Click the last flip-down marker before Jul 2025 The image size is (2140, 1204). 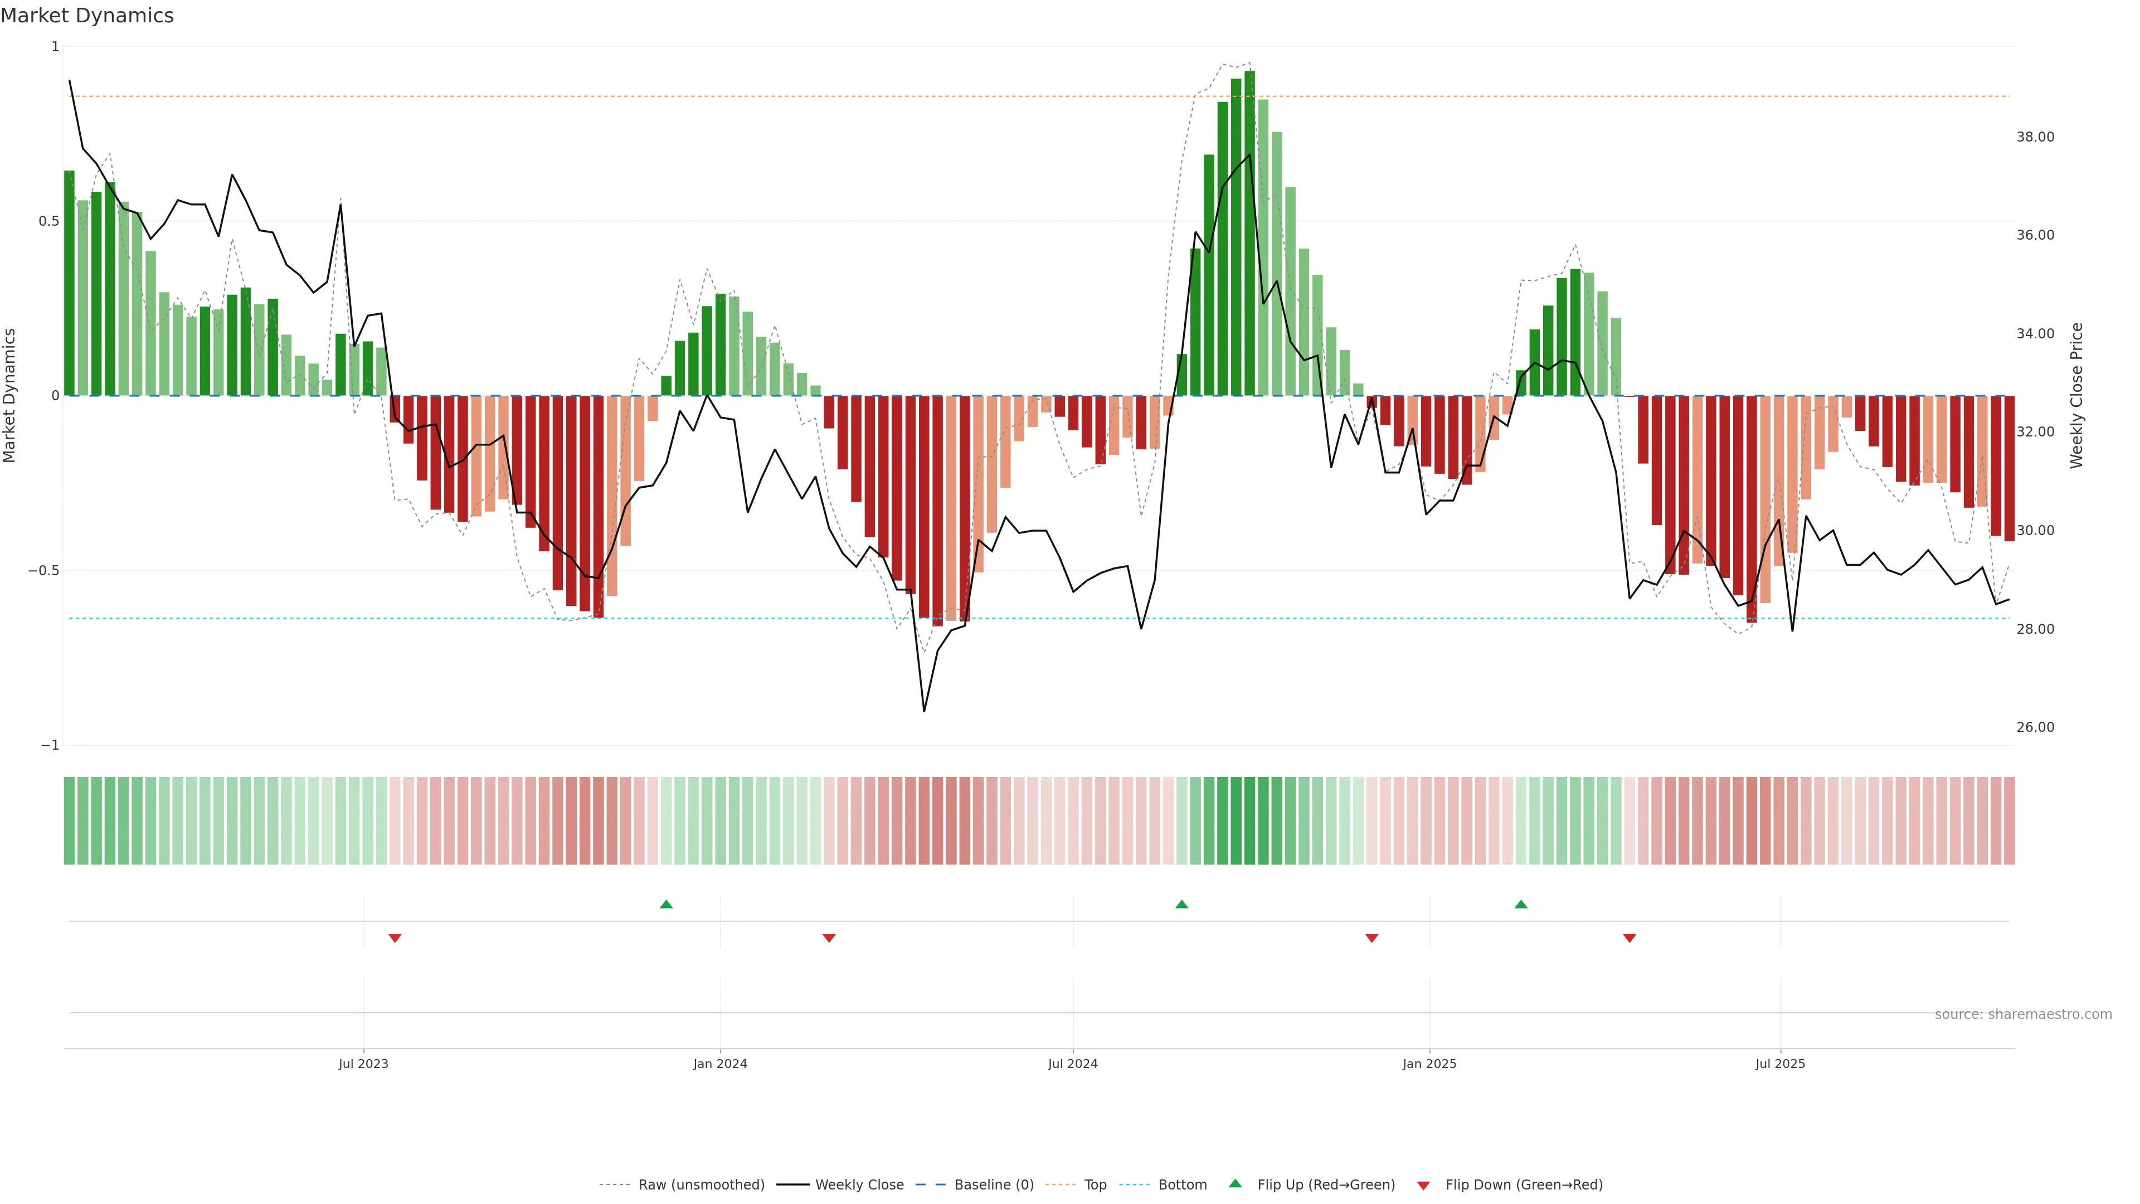tap(1629, 938)
